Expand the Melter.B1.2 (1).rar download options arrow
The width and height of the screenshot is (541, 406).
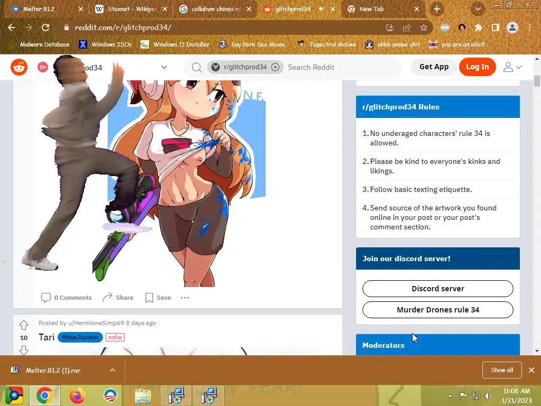(113, 370)
